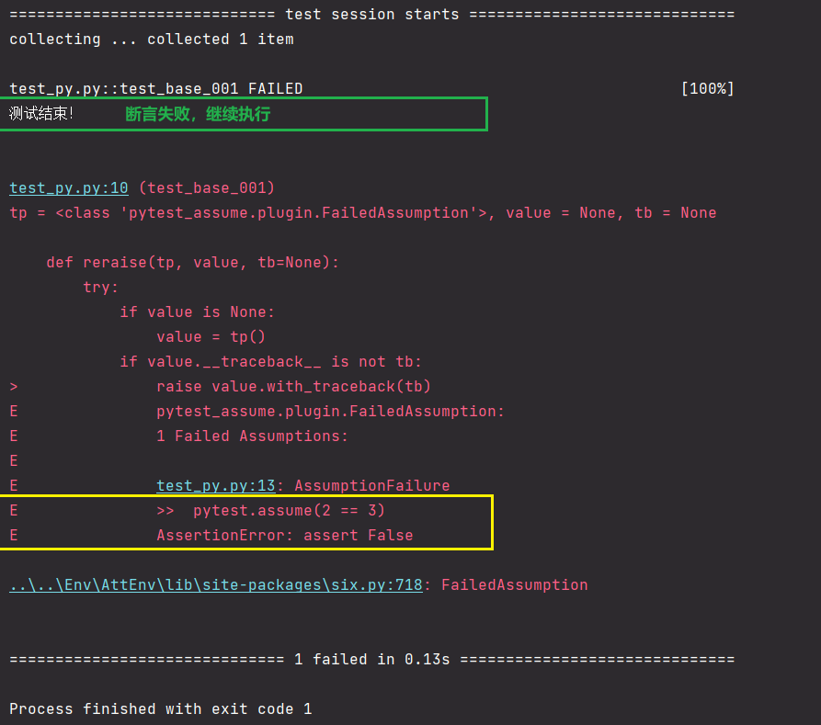Click the 'collected 1 item' line
The image size is (821, 725).
pos(221,40)
